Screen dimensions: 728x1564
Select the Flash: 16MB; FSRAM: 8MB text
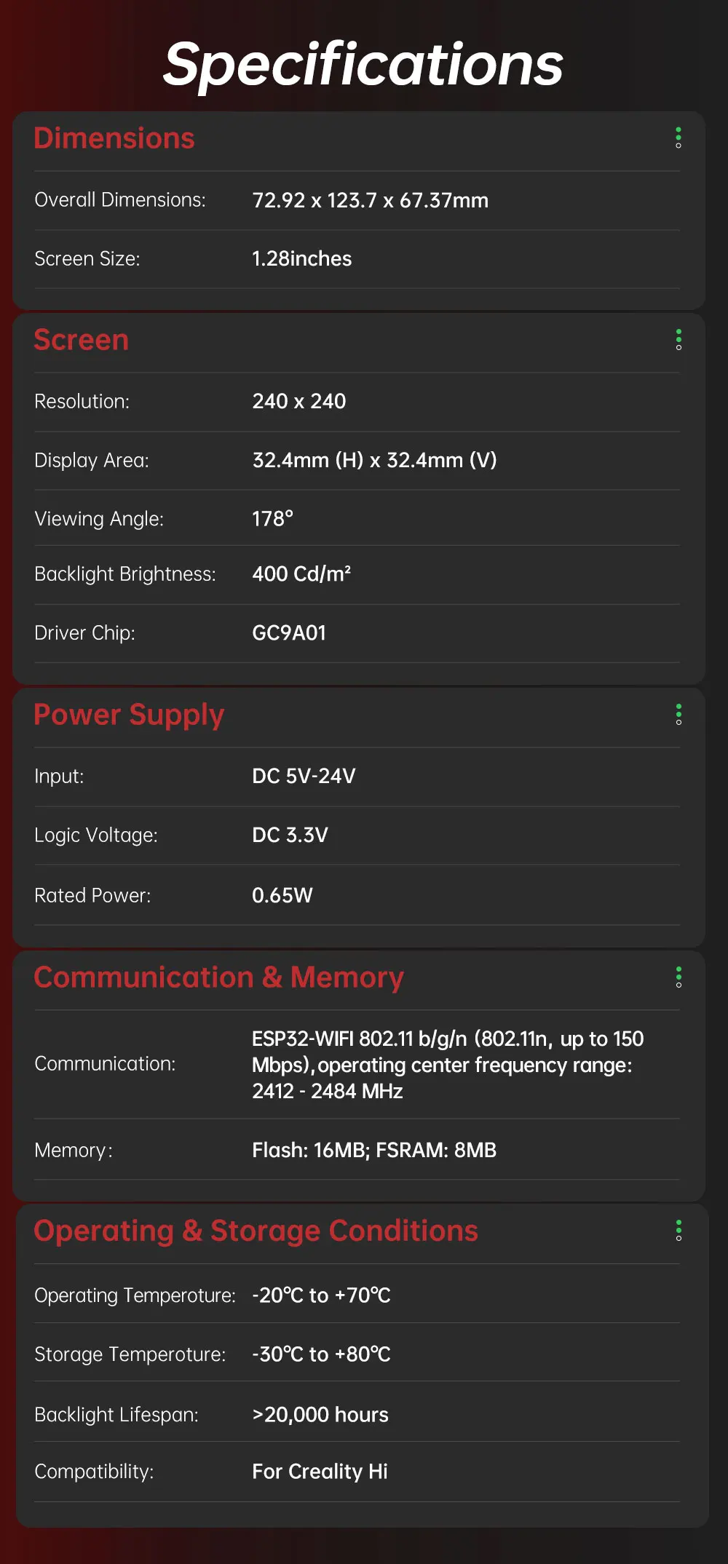(x=373, y=1150)
